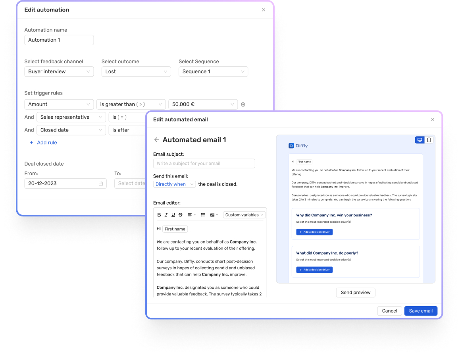Image resolution: width=462 pixels, height=357 pixels.
Task: Apply strikethrough in email editor toolbar
Action: [180, 215]
